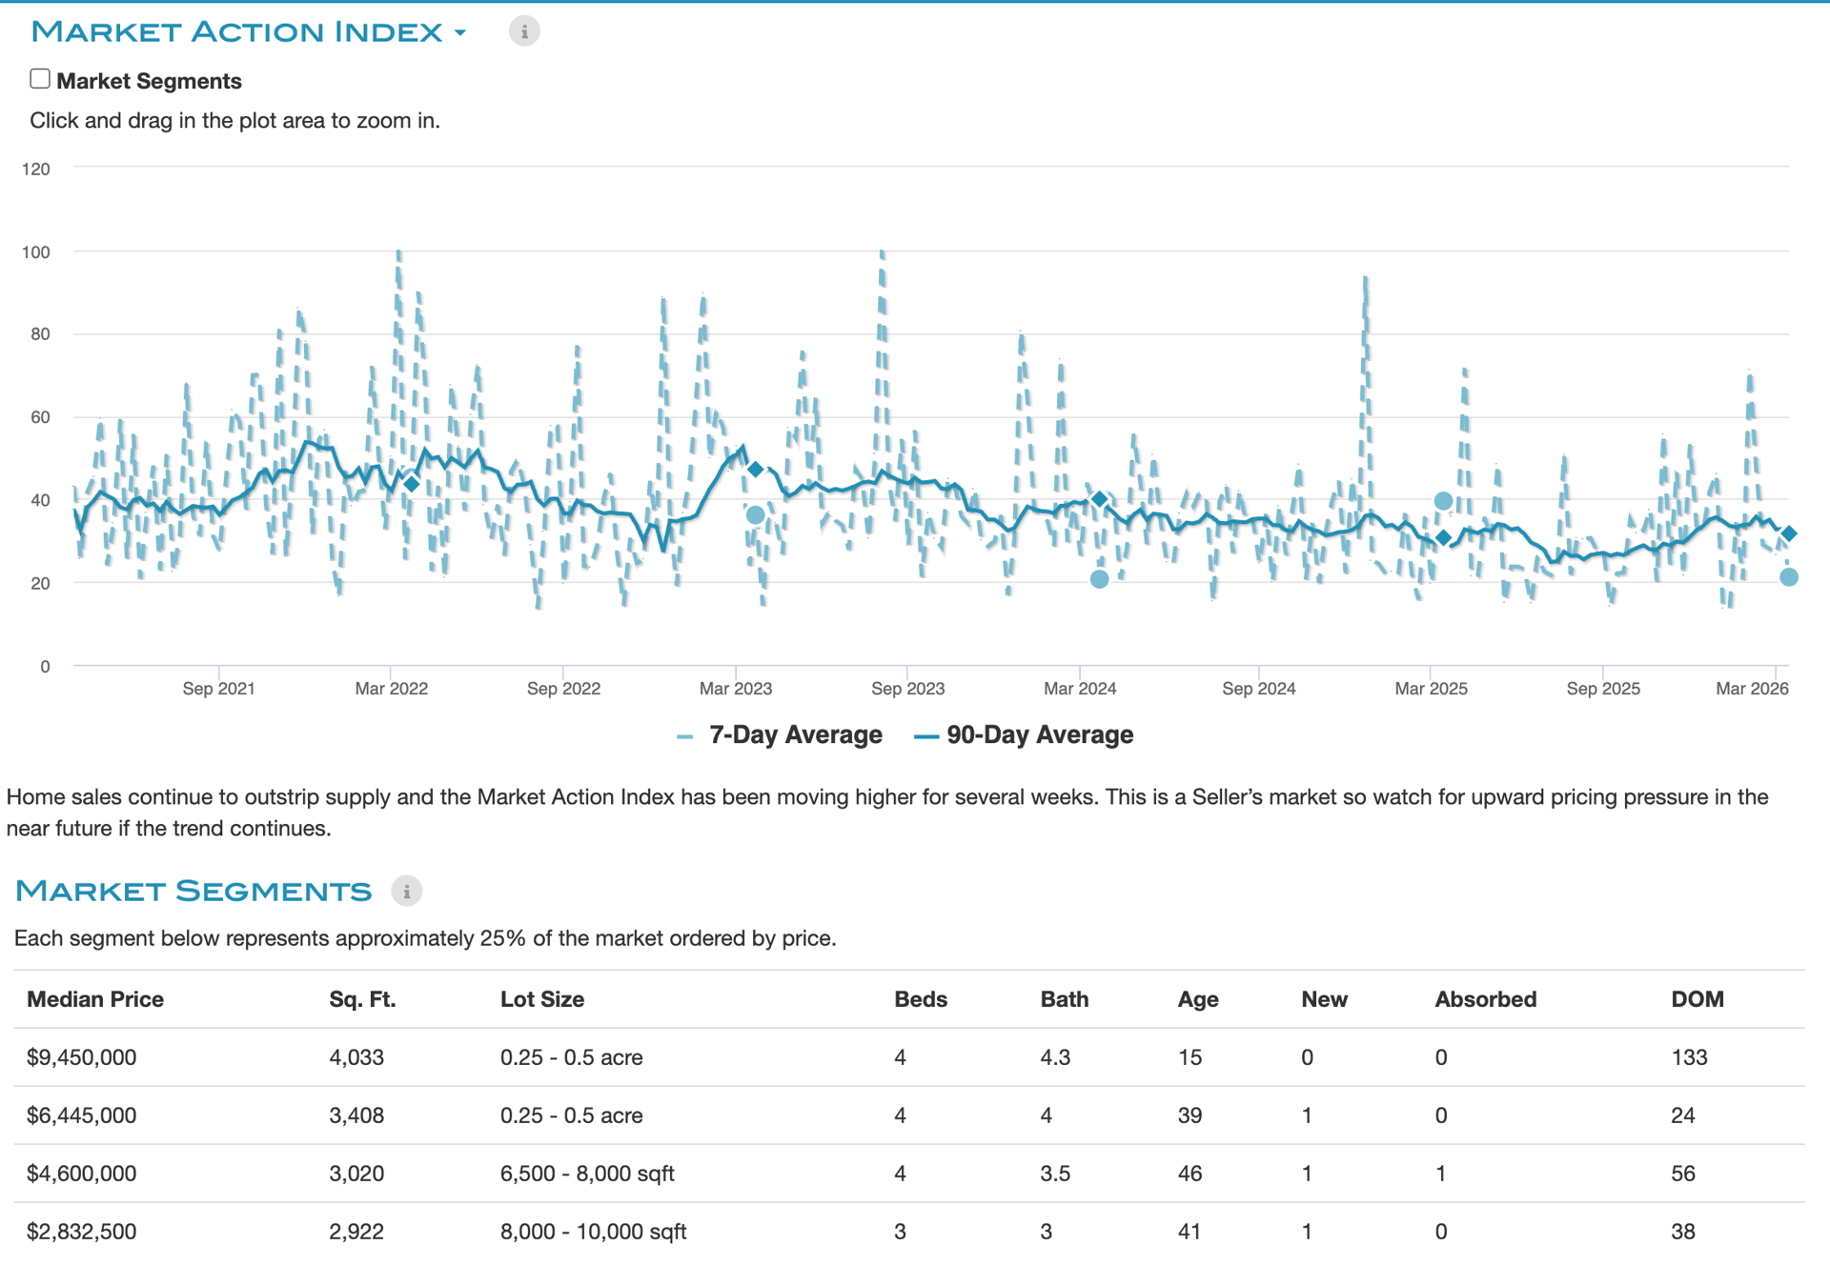The image size is (1830, 1265).
Task: Click circle marker near Mar 2024
Action: coord(1099,579)
